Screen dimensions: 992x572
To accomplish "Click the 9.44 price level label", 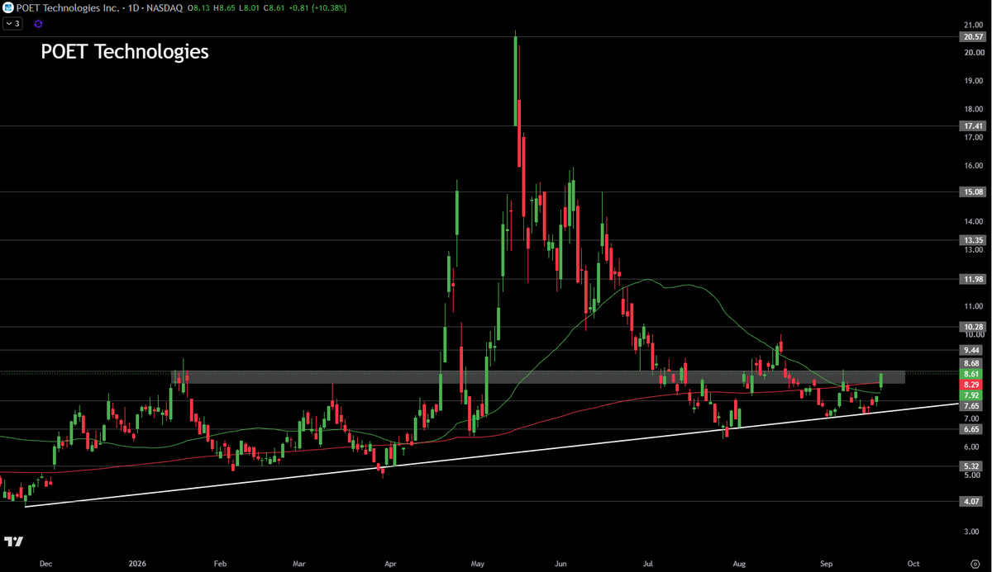I will (x=972, y=350).
